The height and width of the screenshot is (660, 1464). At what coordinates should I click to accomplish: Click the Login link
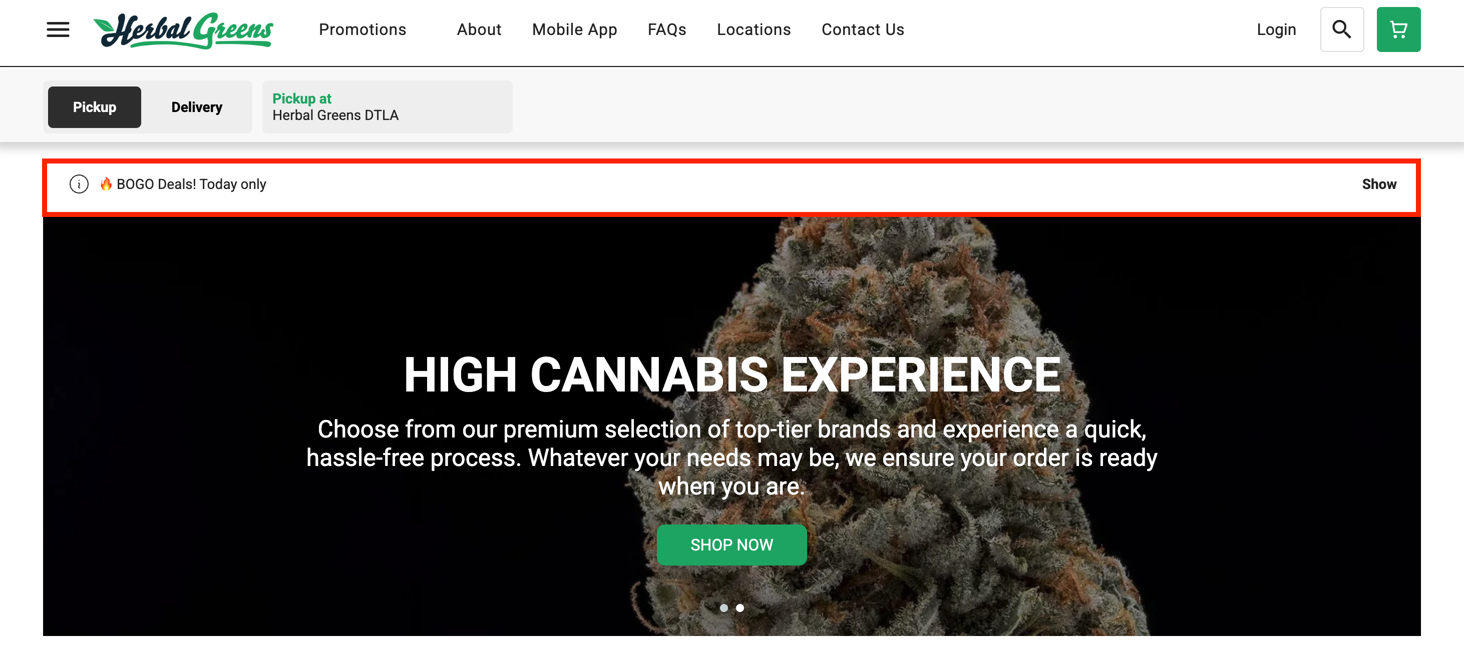click(x=1276, y=29)
